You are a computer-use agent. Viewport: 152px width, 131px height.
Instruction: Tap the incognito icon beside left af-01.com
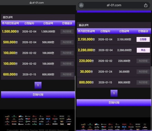[31, 3]
